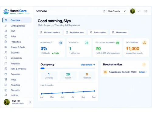Viewport: 152px width, 114px height.
Task: Click the Getting started wand icon
Action: [6, 26]
